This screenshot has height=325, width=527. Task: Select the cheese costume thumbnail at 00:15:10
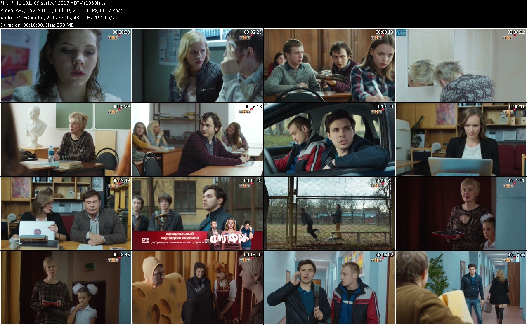coord(198,288)
